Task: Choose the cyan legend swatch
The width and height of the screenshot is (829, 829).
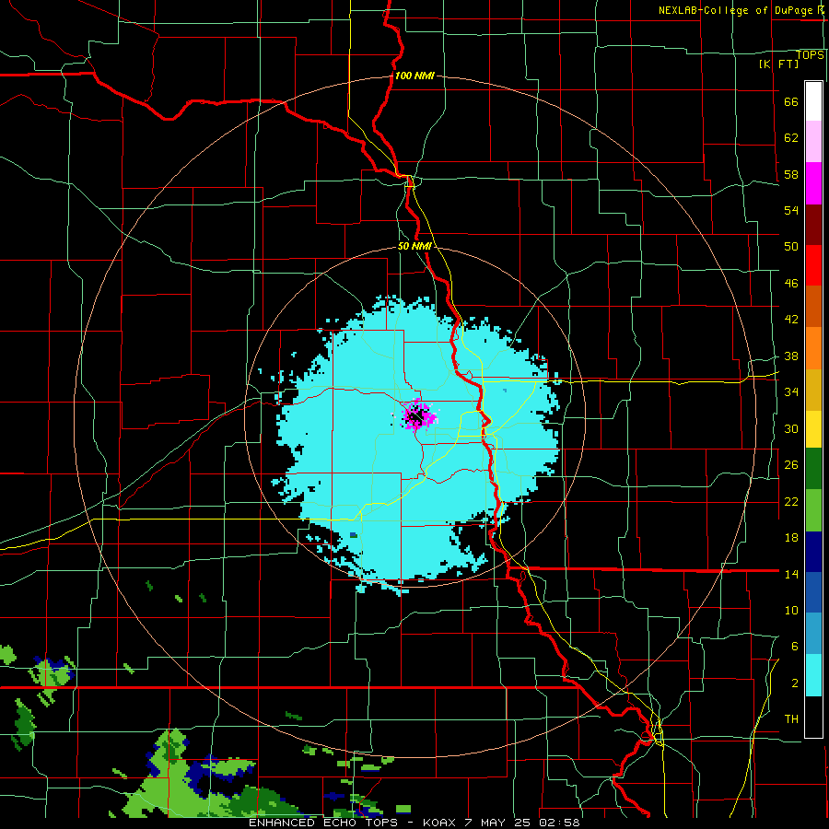Action: 813,675
